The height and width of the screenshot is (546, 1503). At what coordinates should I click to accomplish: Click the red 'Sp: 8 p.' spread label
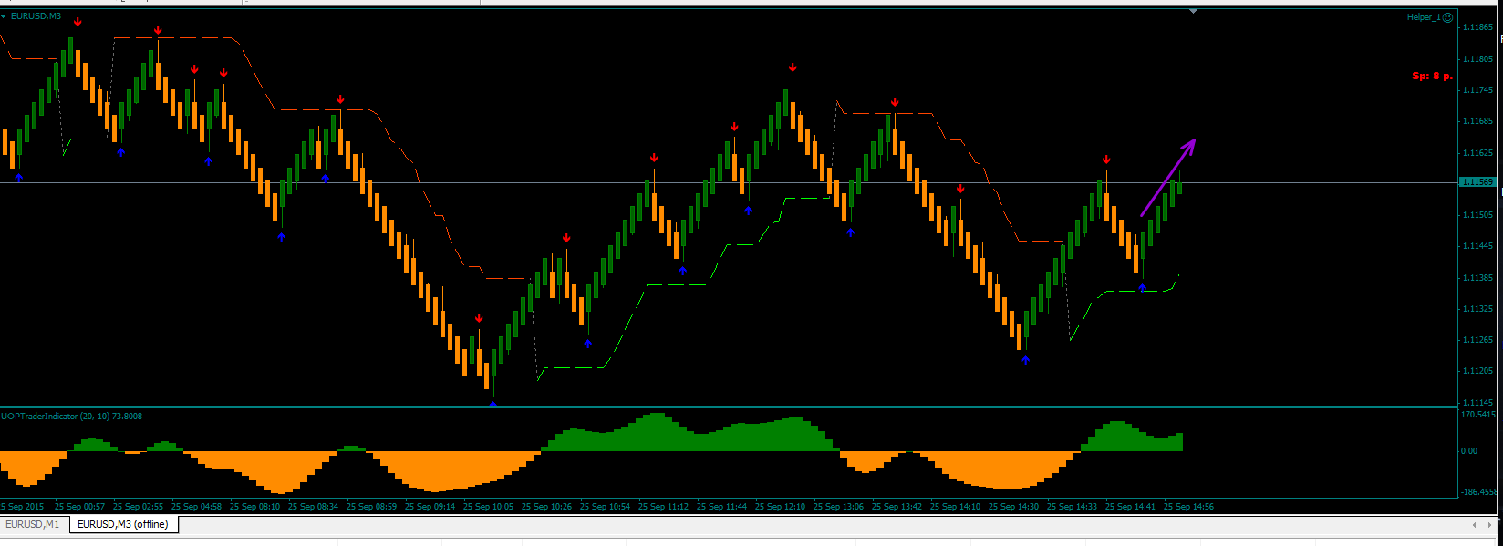tap(1432, 77)
